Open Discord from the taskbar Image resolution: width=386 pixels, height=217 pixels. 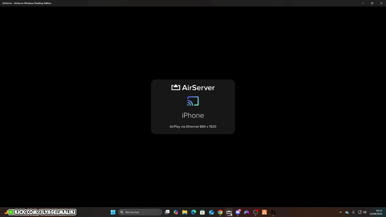point(238,212)
